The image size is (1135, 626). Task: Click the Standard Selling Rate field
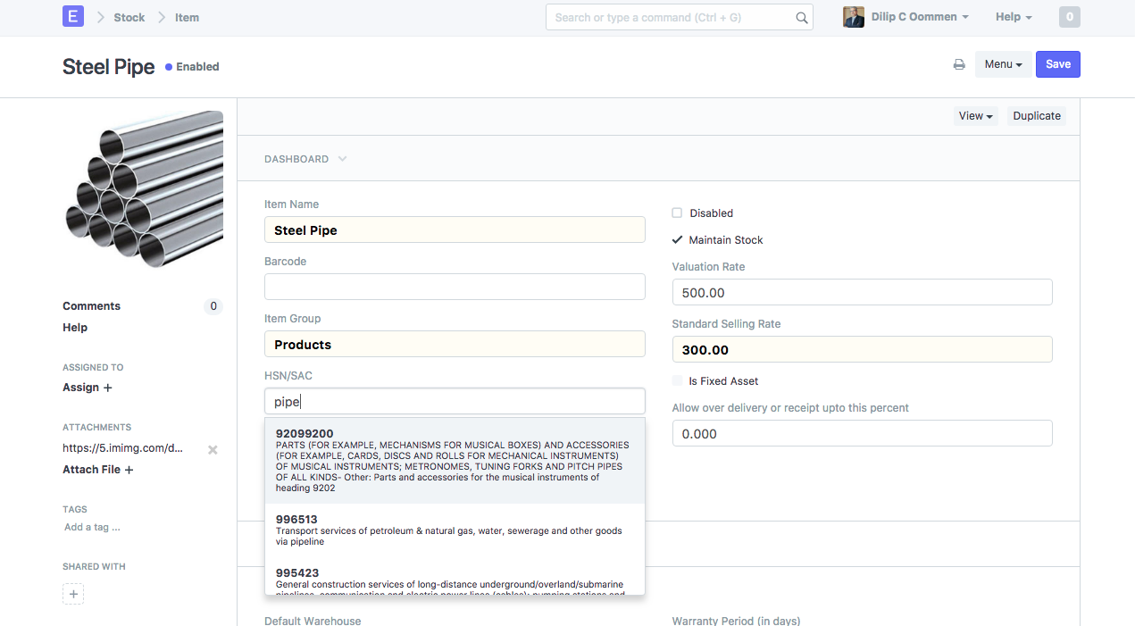click(862, 349)
